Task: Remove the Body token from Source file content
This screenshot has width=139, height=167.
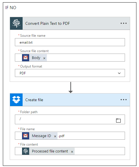Action: (44, 58)
